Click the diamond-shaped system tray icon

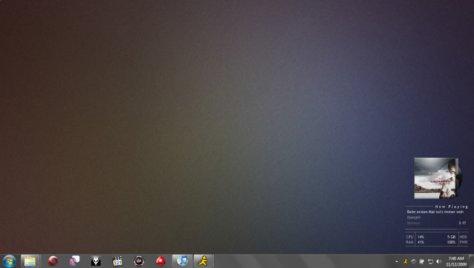tap(413, 261)
